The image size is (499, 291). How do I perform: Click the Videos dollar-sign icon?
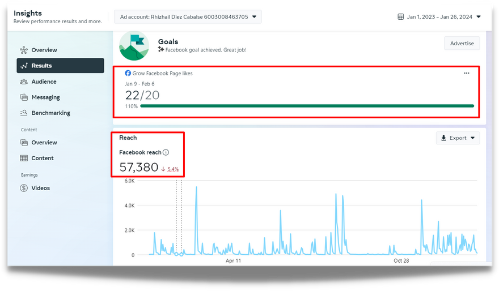pos(24,188)
